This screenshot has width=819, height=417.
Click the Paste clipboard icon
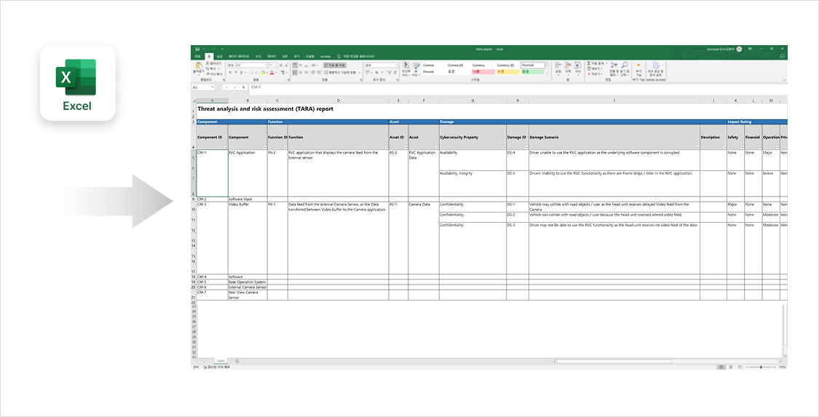click(198, 66)
